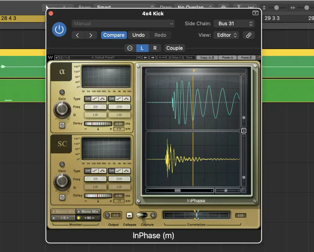The width and height of the screenshot is (314, 252).
Task: Toggle Mono Mix monitor button
Action: click(x=88, y=212)
